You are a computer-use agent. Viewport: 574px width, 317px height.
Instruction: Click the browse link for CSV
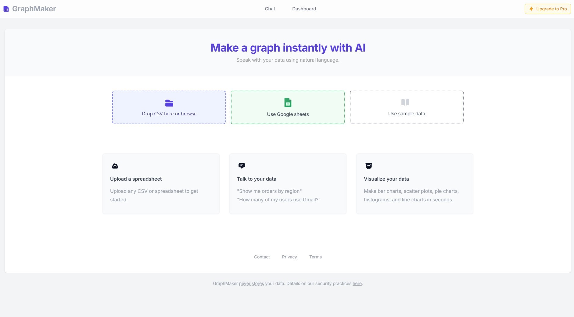point(188,114)
